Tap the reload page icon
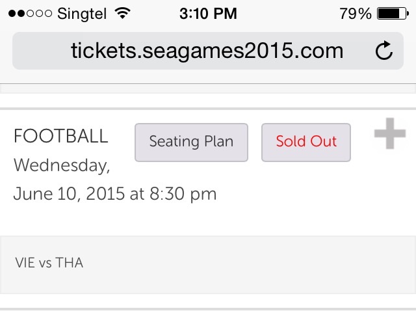The image size is (416, 313). [385, 51]
